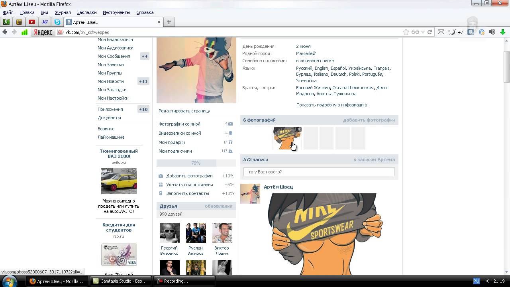Image resolution: width=510 pixels, height=287 pixels.
Task: Open downloads with the green arrow
Action: click(503, 32)
